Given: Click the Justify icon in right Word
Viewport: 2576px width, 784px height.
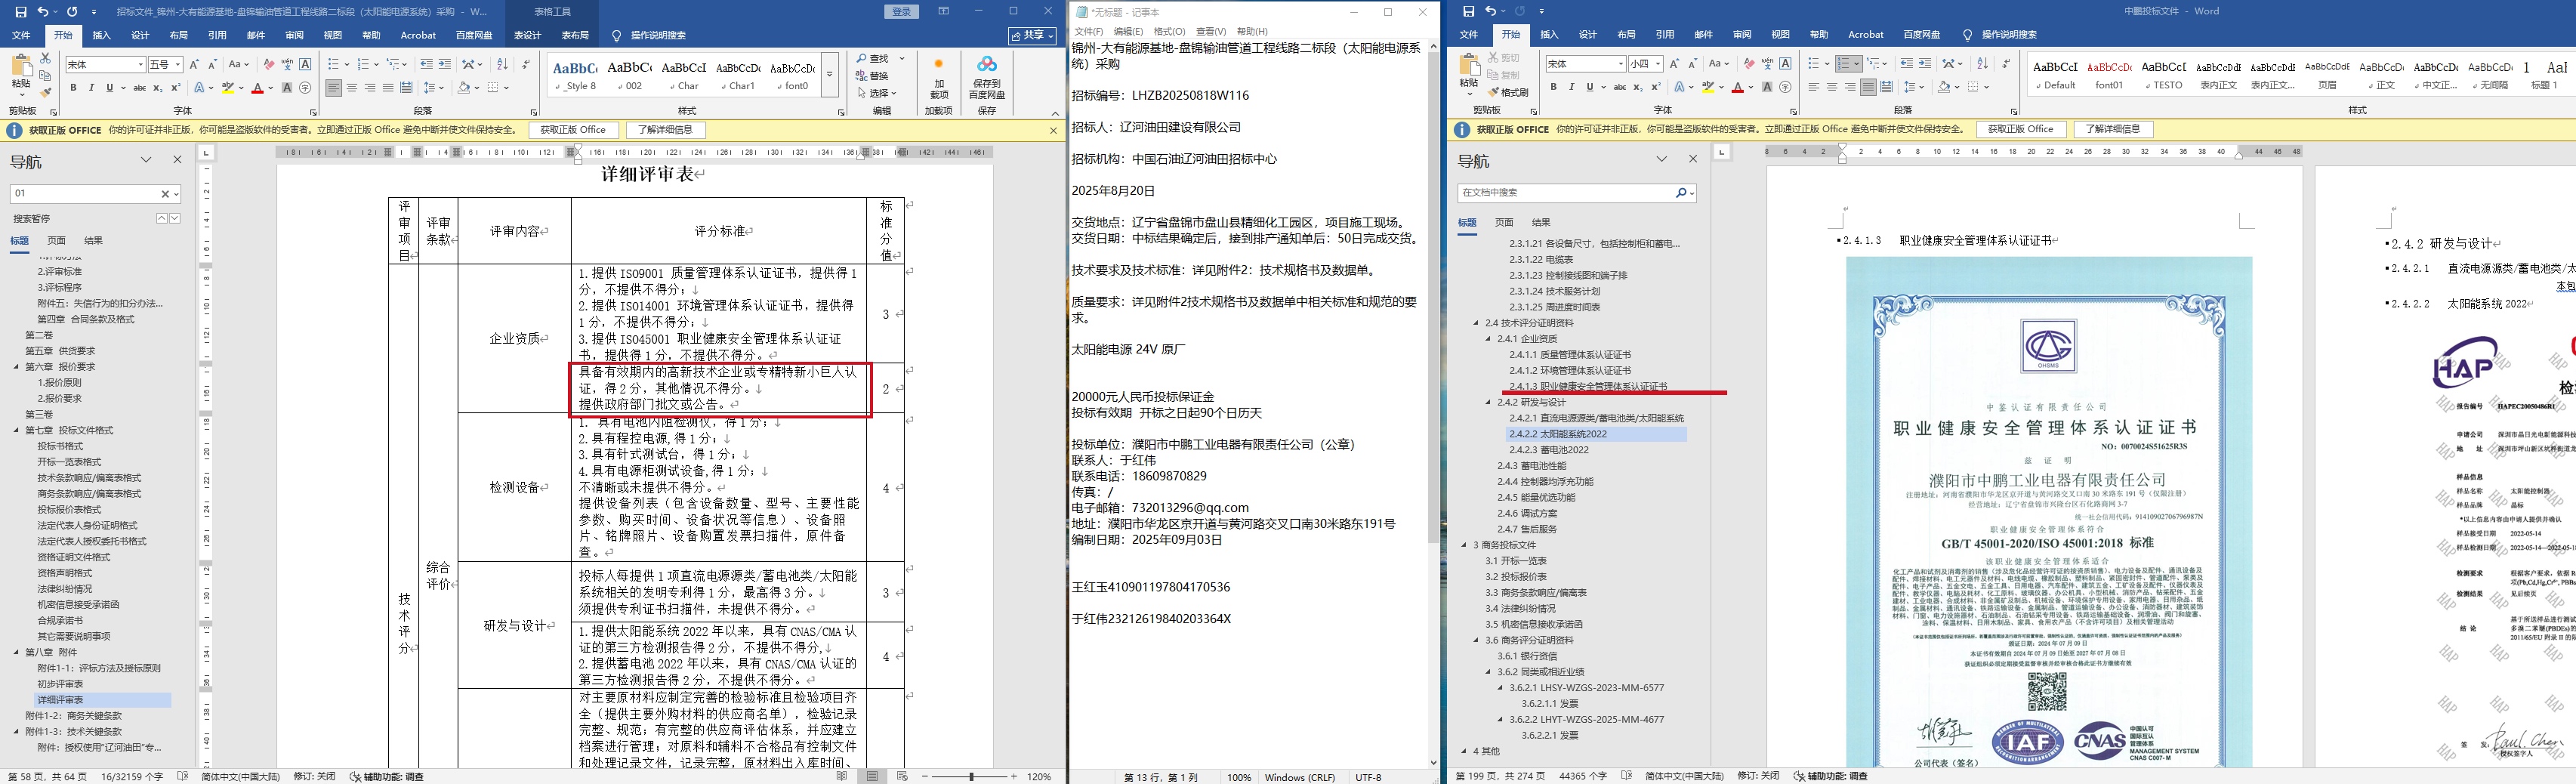Looking at the screenshot, I should coord(1868,87).
